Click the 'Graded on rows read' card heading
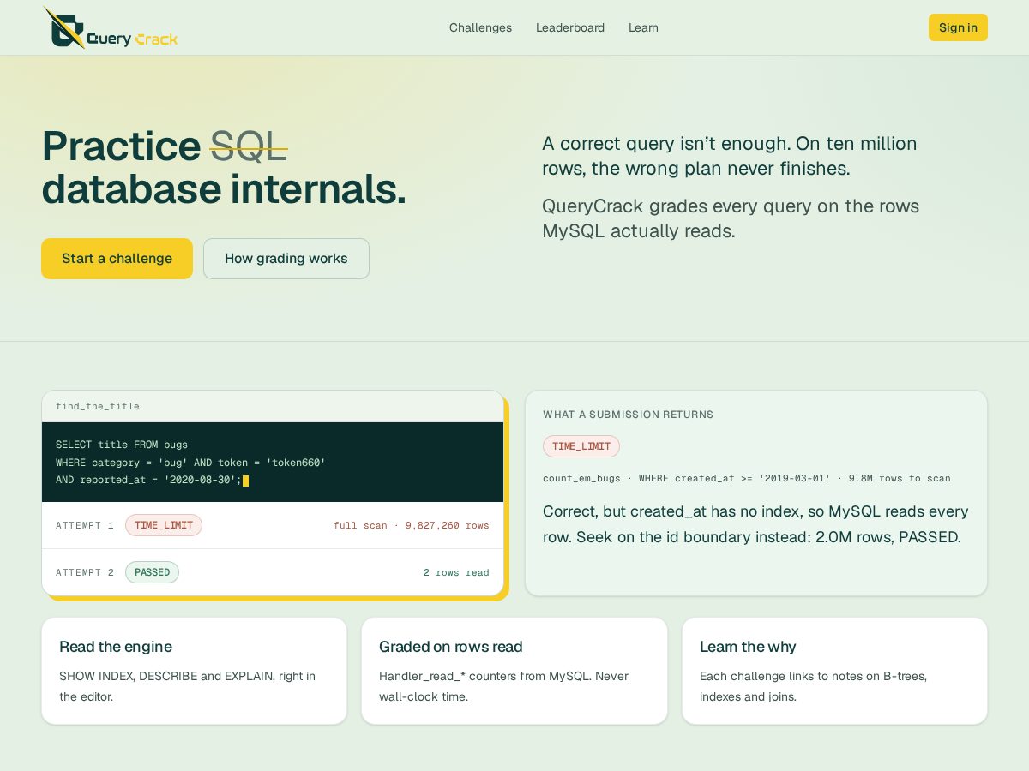This screenshot has height=771, width=1029. point(451,647)
